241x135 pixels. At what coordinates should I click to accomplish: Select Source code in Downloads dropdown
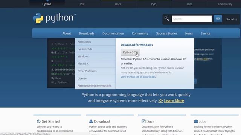[x=95, y=49]
